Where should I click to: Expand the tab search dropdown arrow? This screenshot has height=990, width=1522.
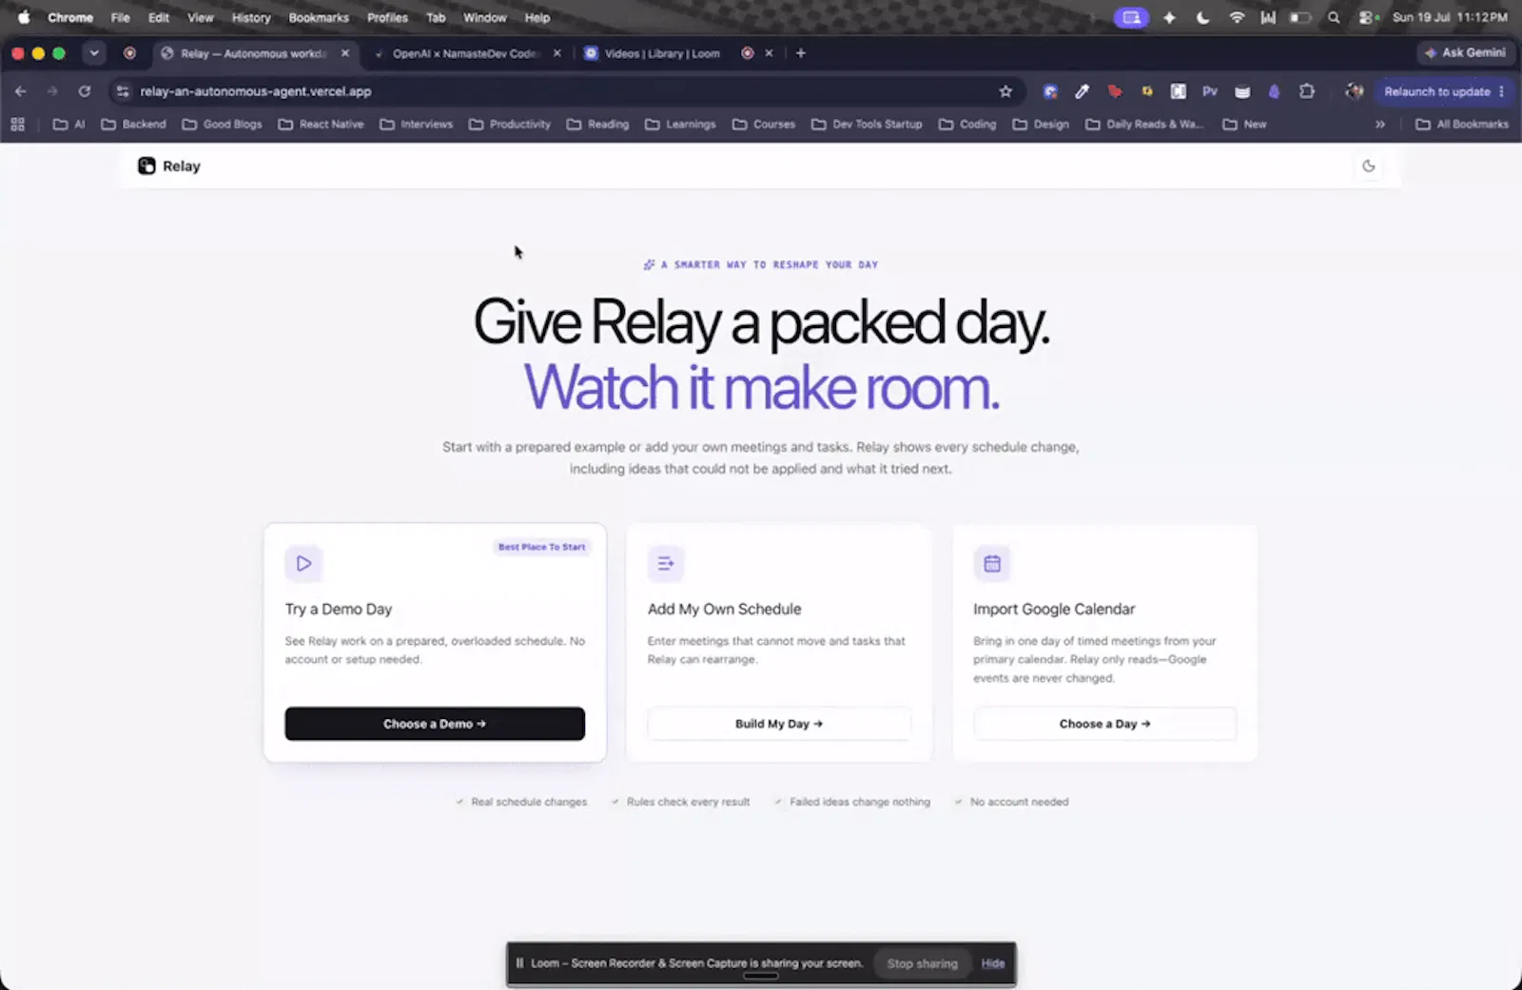94,53
